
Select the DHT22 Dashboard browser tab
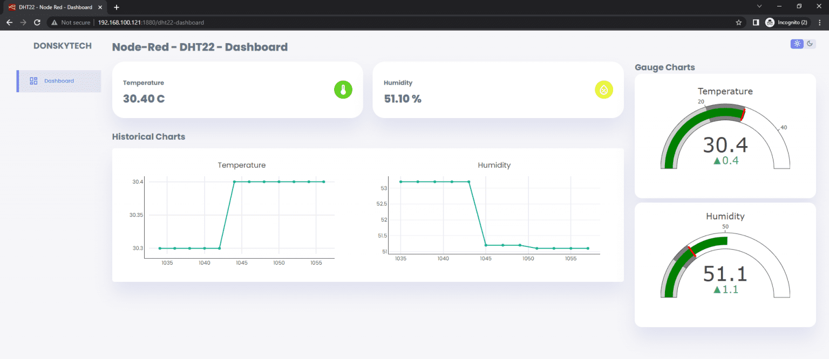pos(54,7)
